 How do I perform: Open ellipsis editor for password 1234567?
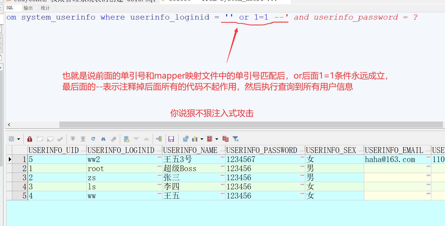(302, 157)
